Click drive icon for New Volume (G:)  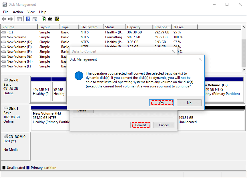tap(4, 57)
